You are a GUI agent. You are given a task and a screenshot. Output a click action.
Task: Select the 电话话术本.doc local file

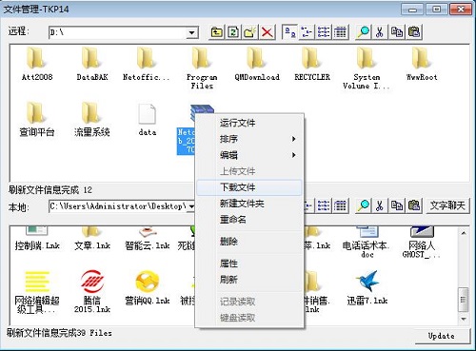[x=367, y=243]
